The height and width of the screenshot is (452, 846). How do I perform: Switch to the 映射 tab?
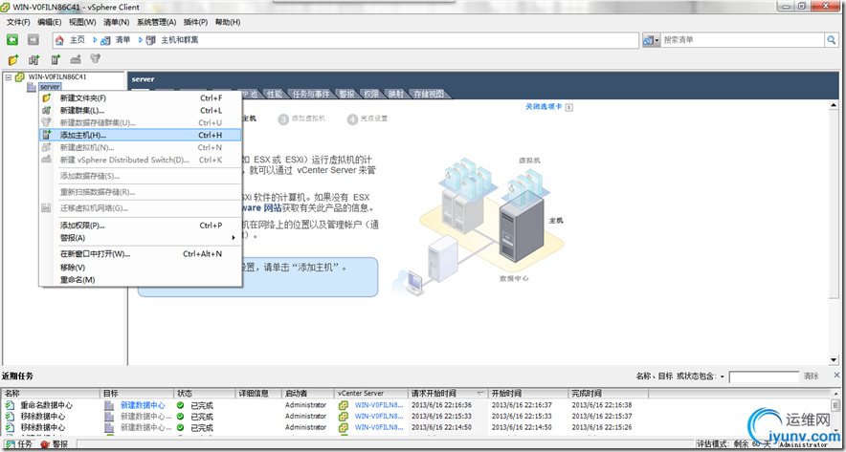pos(395,94)
